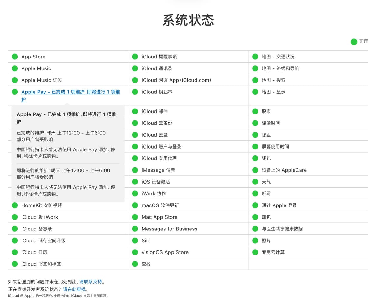This screenshot has width=376, height=303.
Task: Click the visionOS App Store status dot
Action: pos(135,252)
